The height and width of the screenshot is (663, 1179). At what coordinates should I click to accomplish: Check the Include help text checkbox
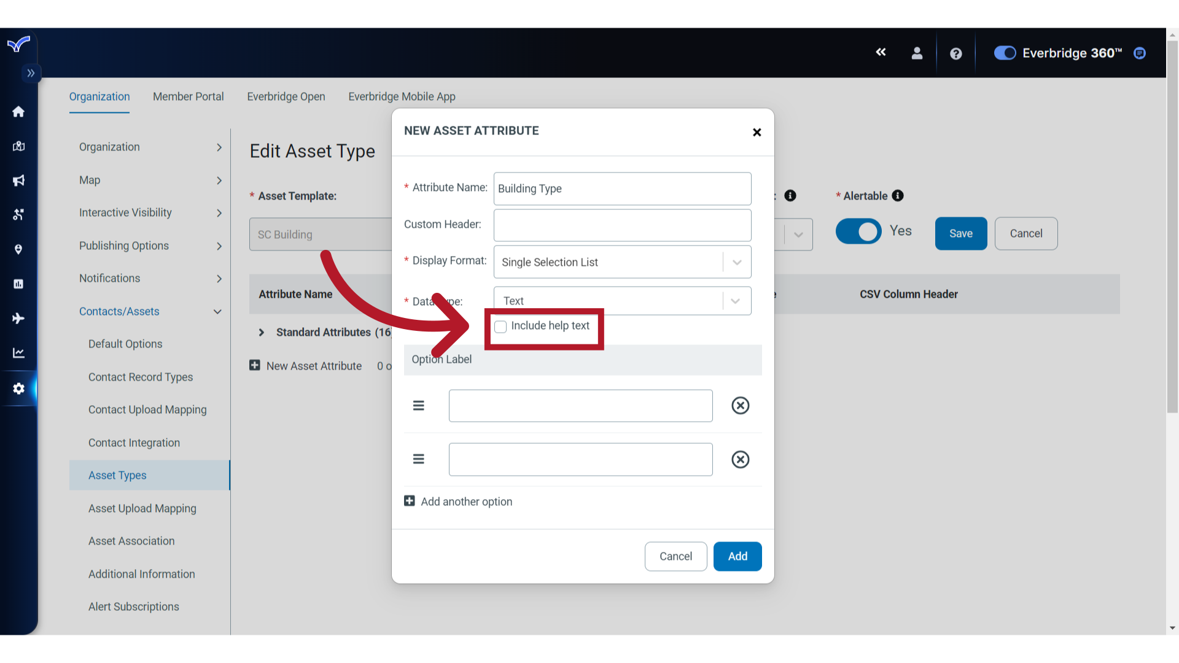[x=500, y=327]
